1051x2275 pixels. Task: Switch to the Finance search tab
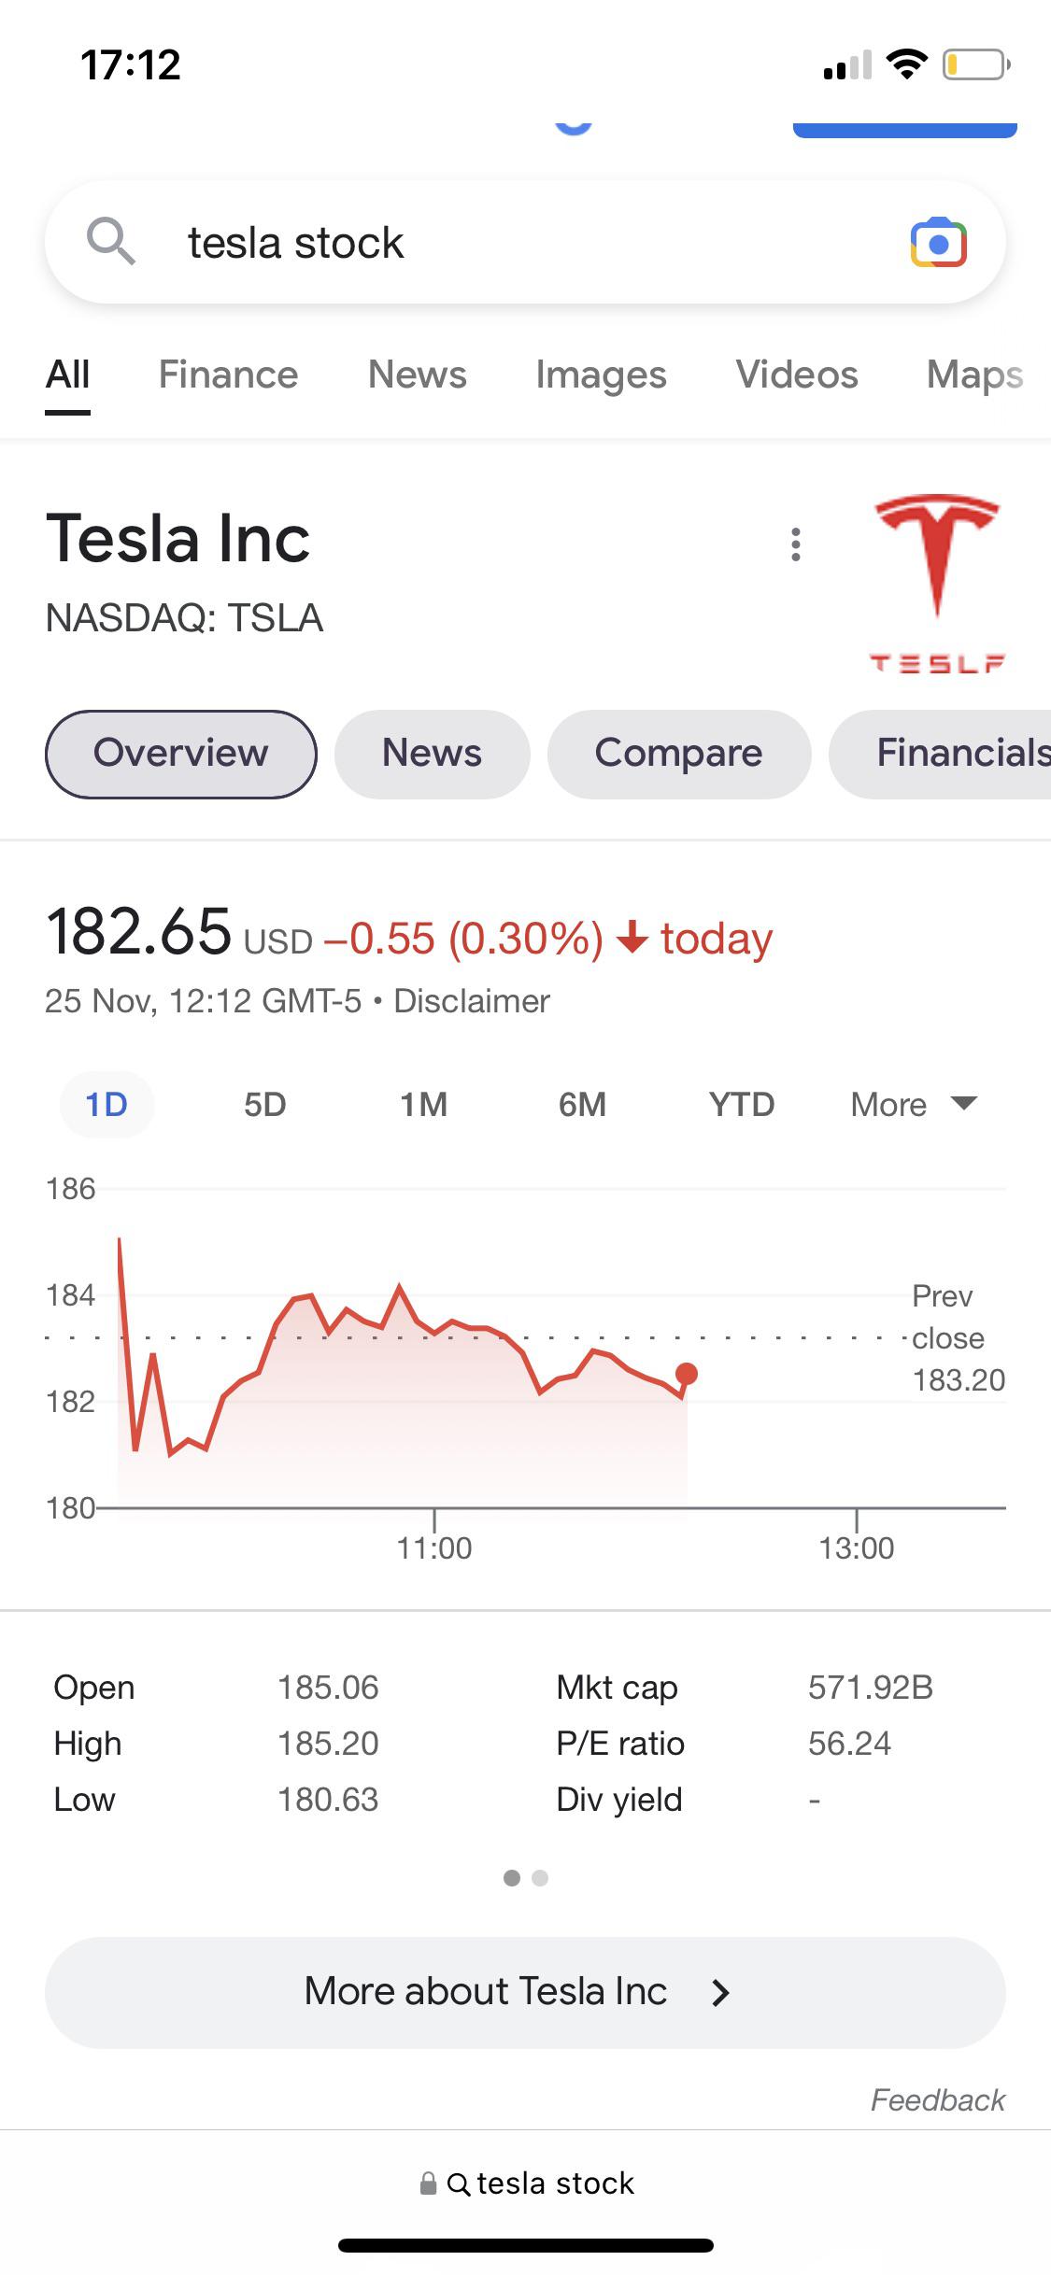(228, 374)
